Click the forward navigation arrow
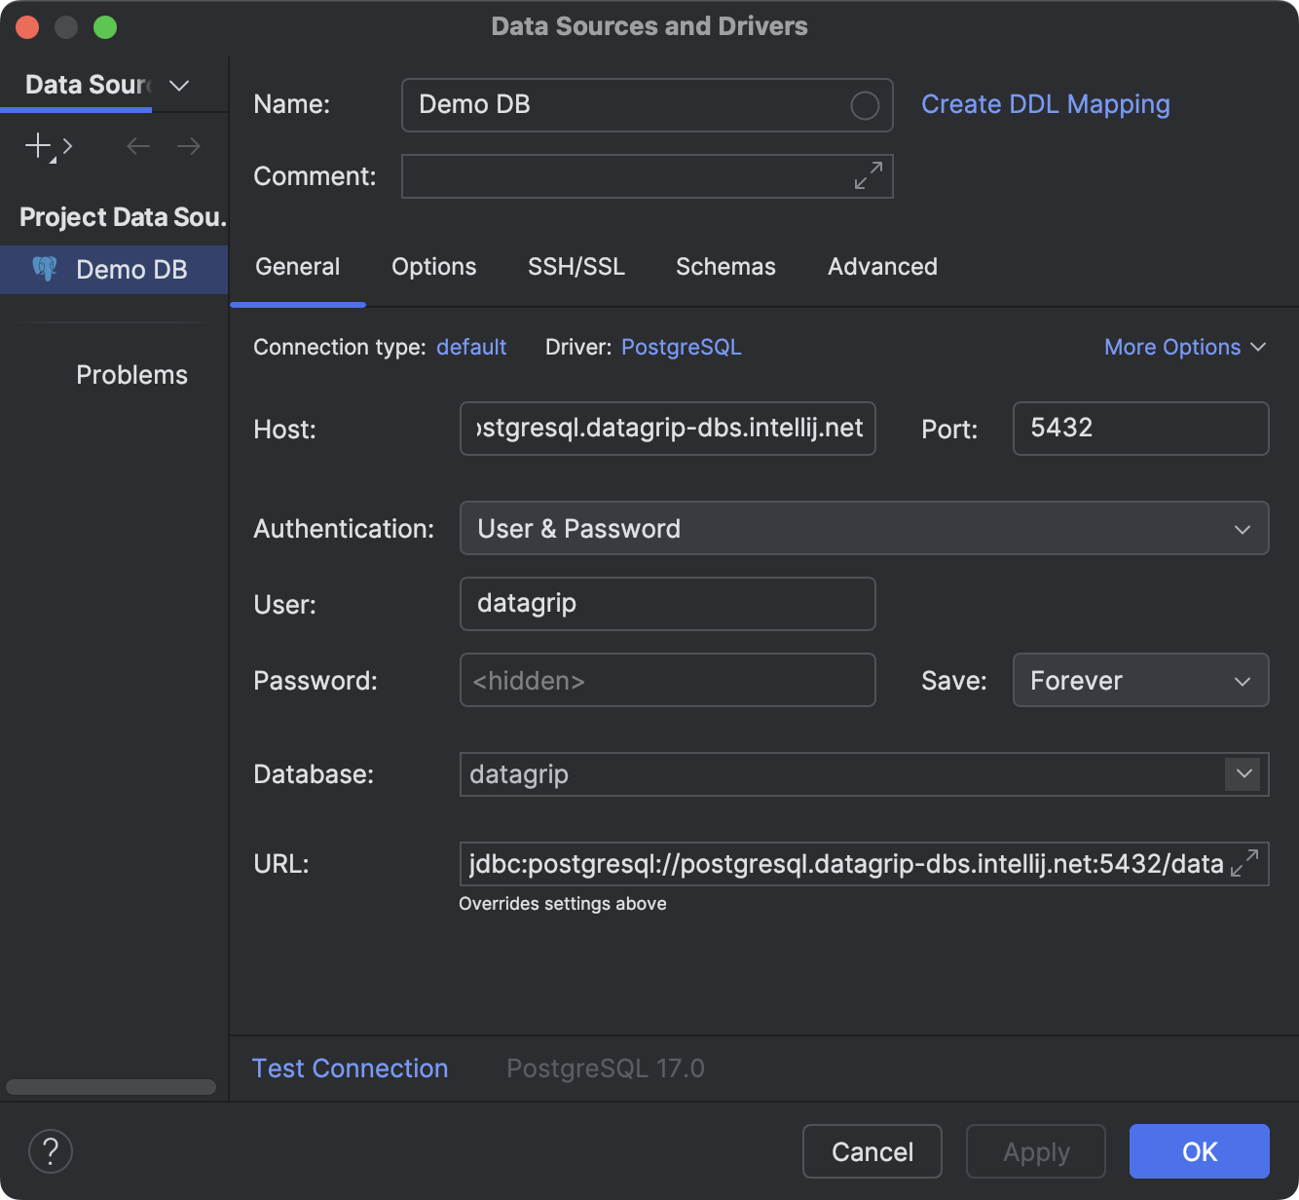 click(x=188, y=146)
